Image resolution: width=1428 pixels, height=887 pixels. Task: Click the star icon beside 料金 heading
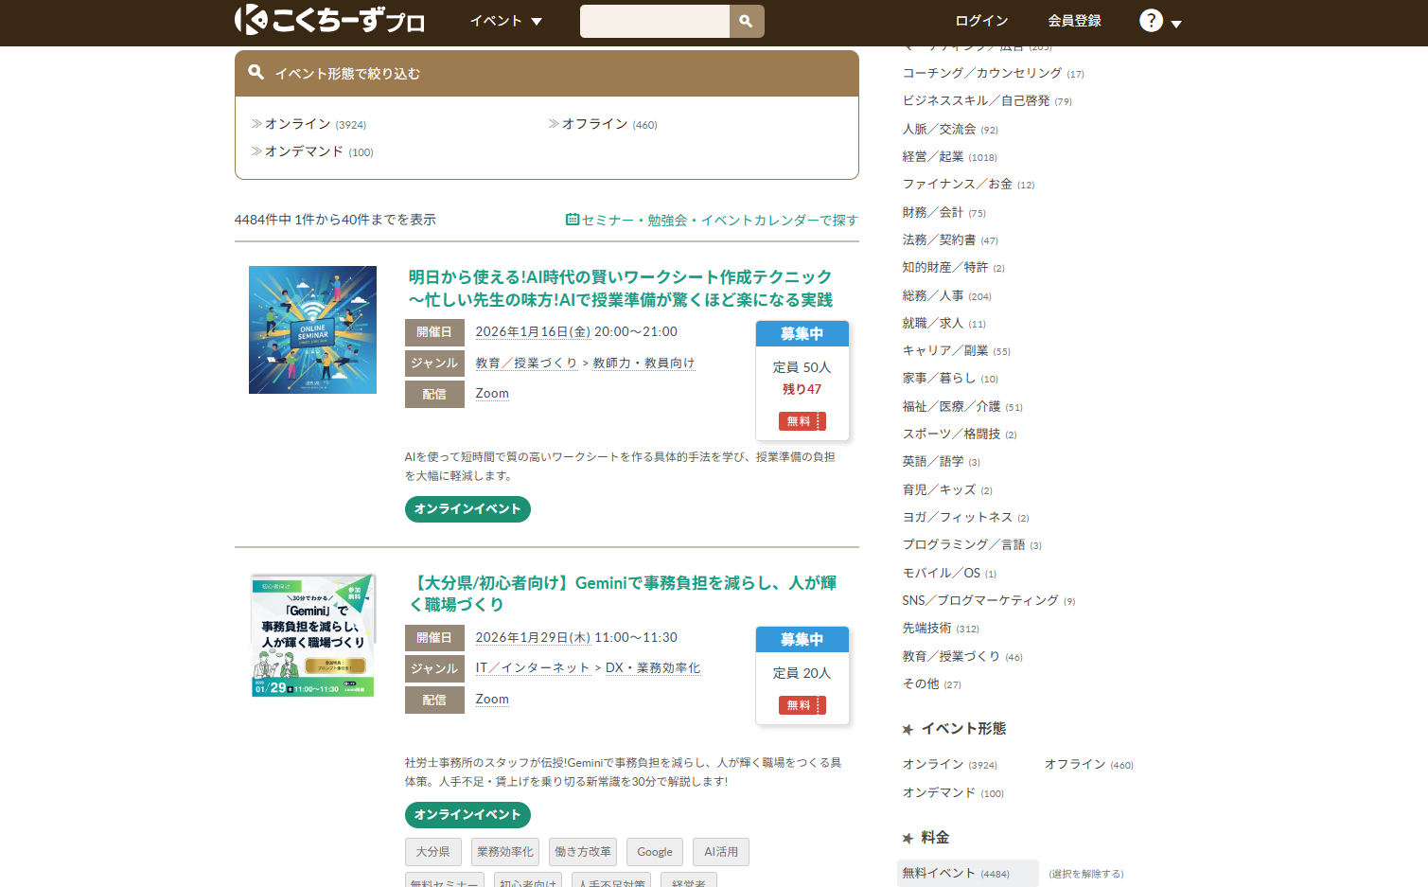click(x=907, y=837)
